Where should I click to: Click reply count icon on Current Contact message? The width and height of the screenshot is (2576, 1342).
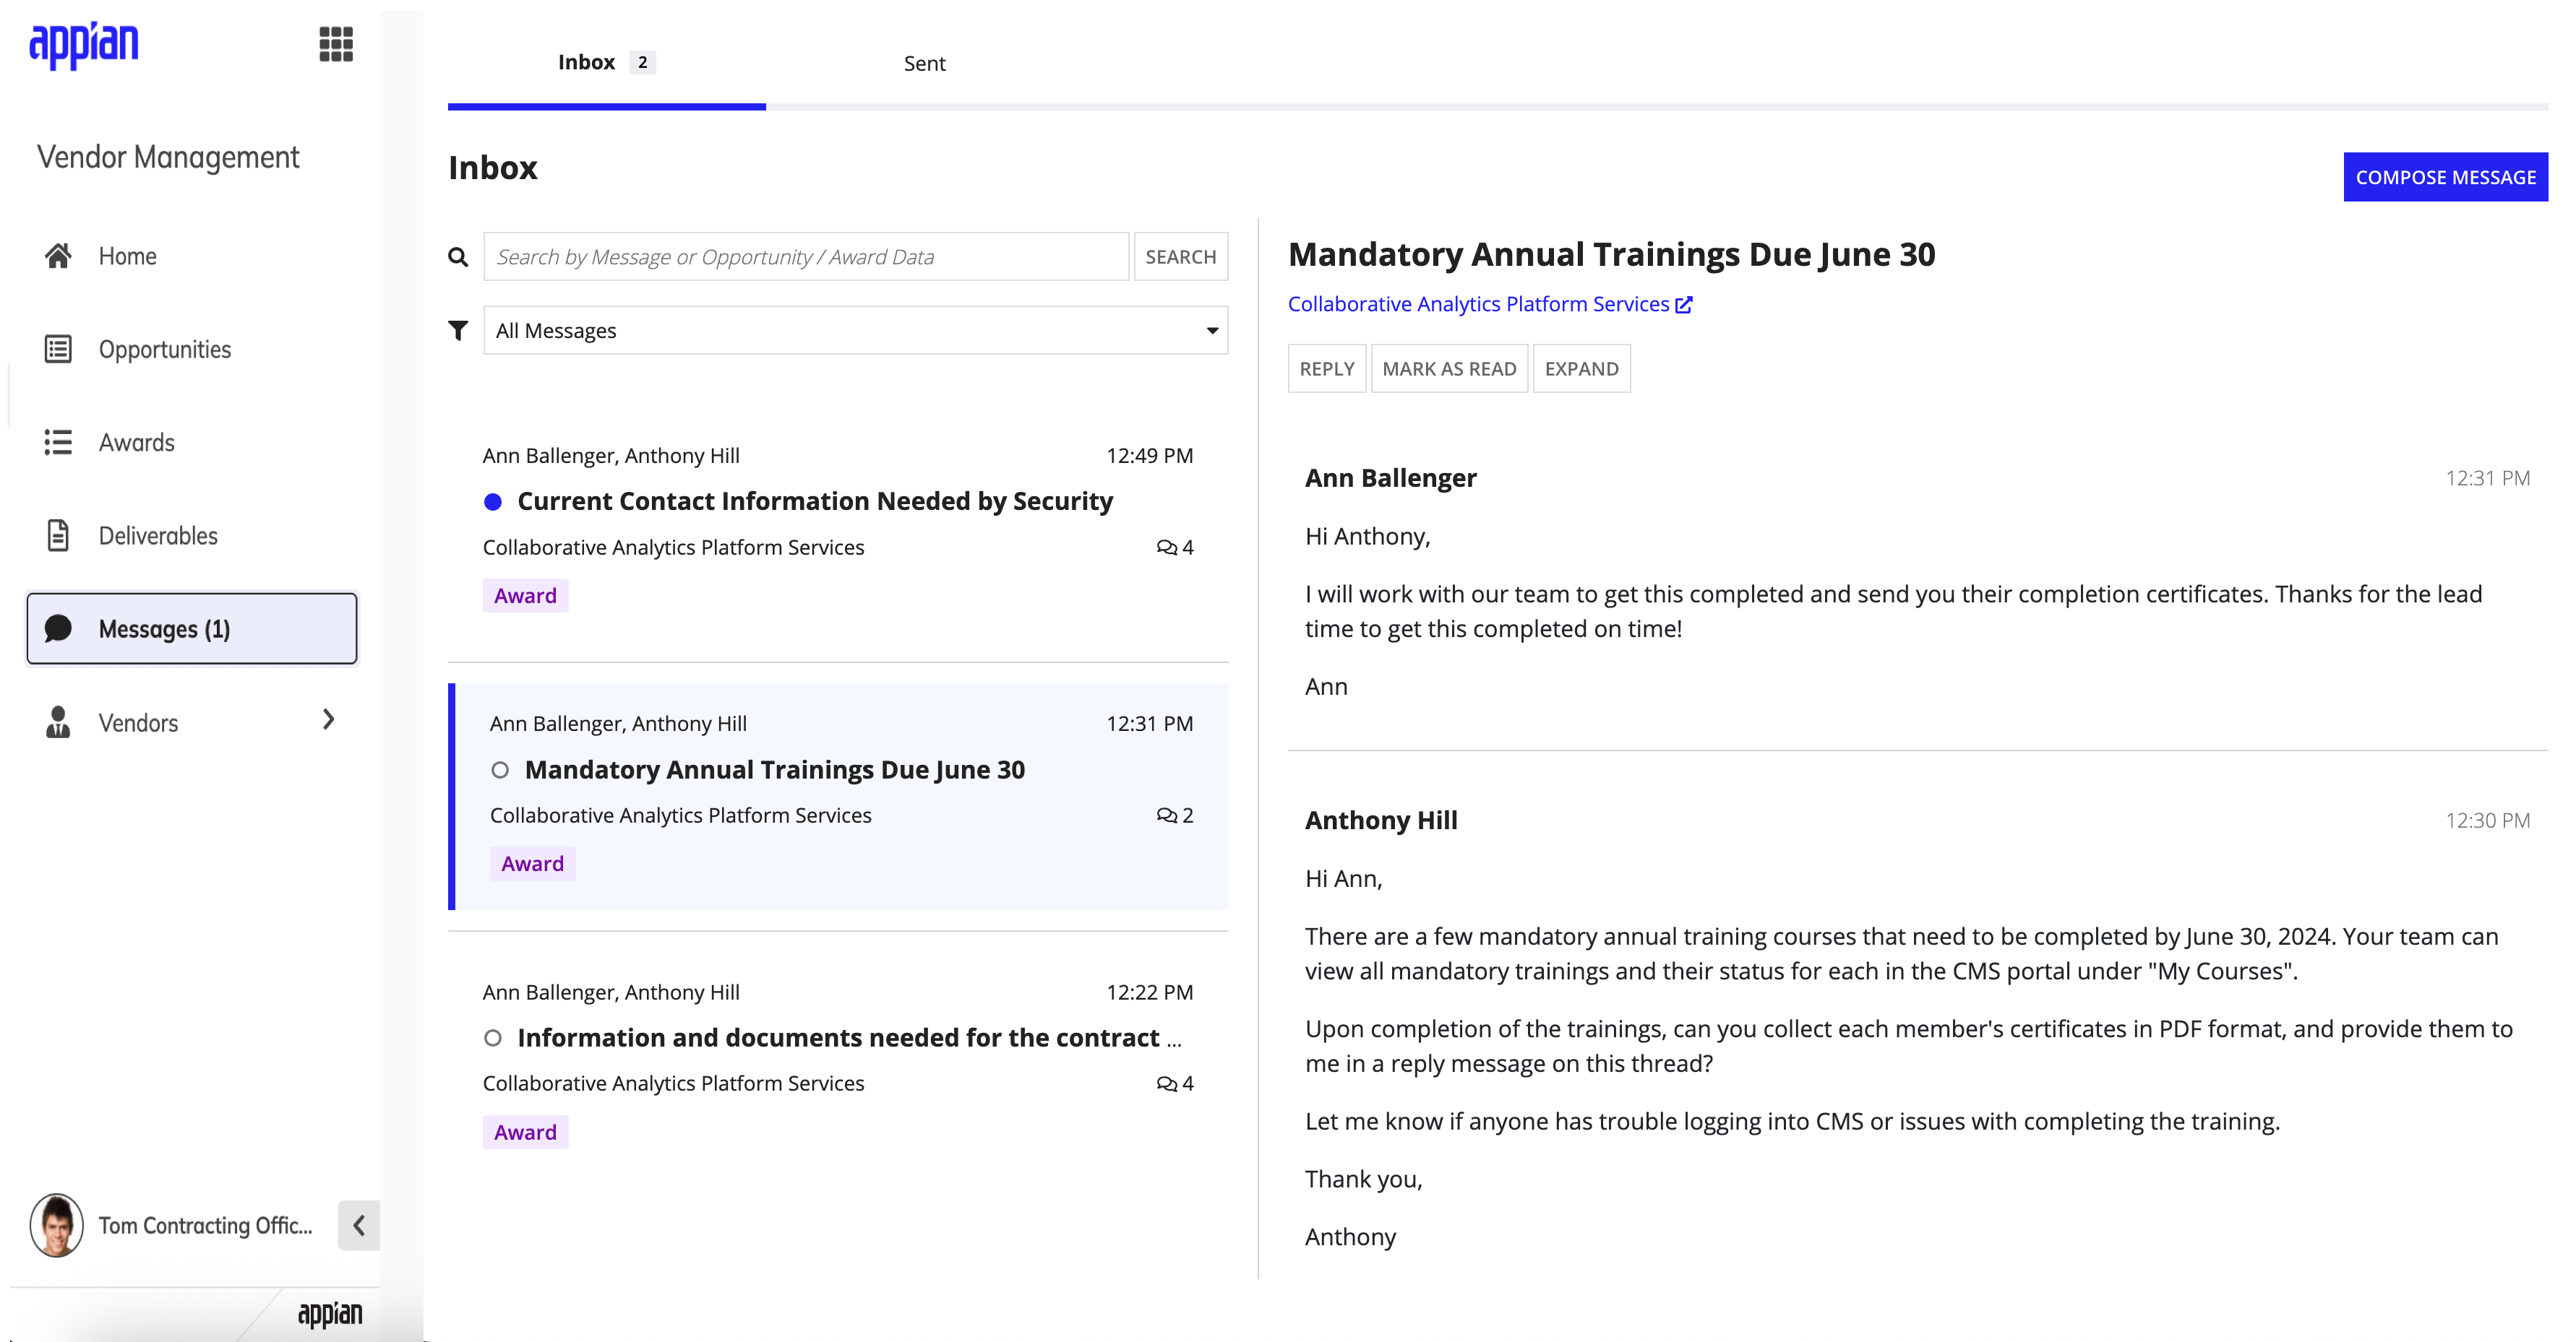click(1166, 547)
